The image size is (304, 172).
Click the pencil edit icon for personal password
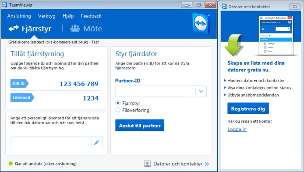coord(96,143)
